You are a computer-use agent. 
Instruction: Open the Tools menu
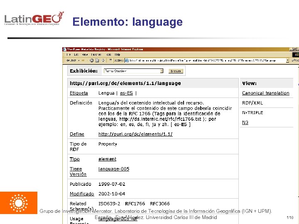point(109,54)
